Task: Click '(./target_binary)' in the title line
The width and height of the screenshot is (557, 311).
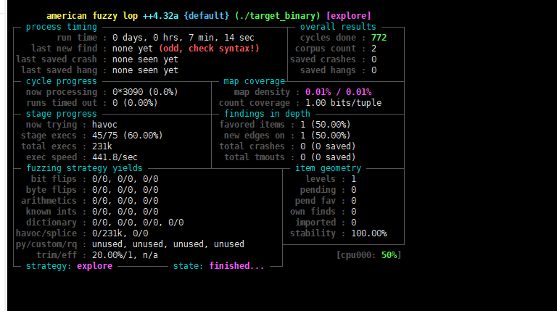Action: pyautogui.click(x=278, y=16)
